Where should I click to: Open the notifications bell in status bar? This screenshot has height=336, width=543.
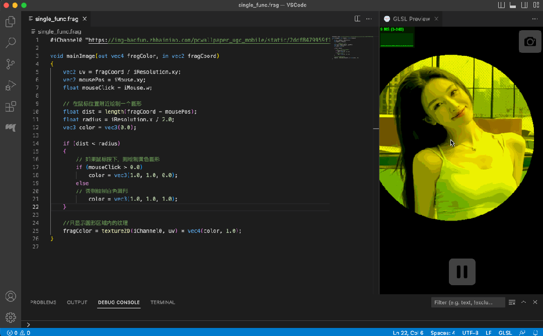(x=534, y=332)
